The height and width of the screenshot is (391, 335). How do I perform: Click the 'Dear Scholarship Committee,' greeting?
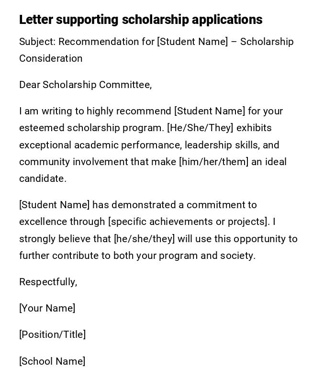click(x=85, y=85)
